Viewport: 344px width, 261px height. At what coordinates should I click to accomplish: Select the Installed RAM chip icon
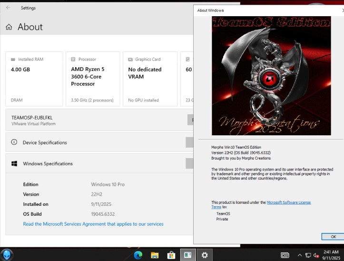tap(13, 60)
